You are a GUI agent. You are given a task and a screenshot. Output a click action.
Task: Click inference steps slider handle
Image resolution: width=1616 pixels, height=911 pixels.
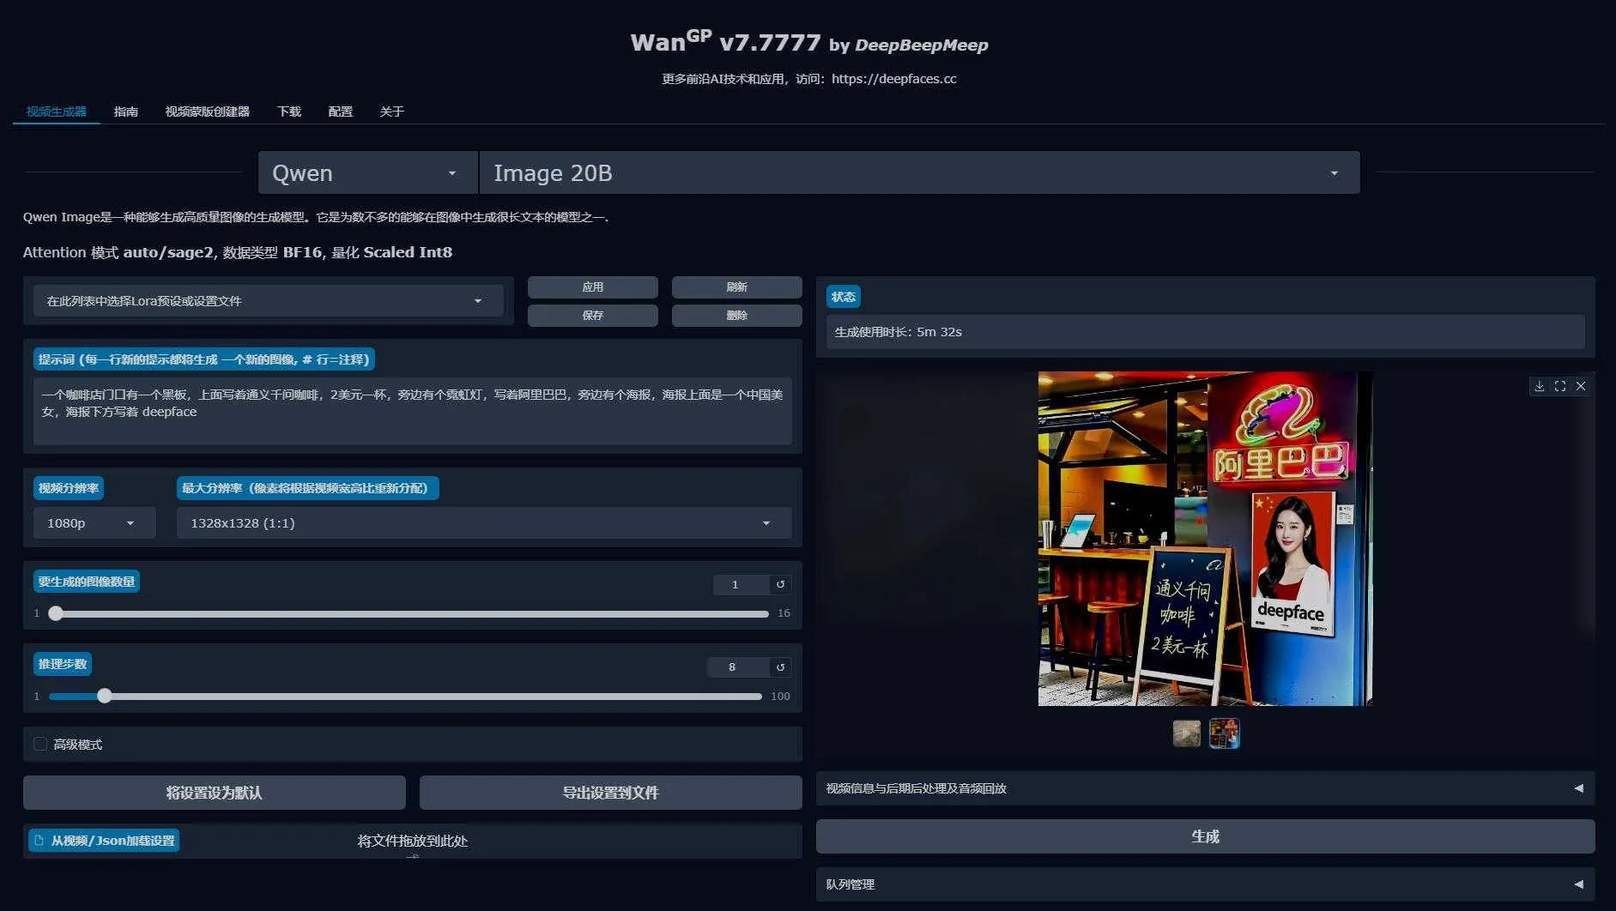pyautogui.click(x=105, y=696)
